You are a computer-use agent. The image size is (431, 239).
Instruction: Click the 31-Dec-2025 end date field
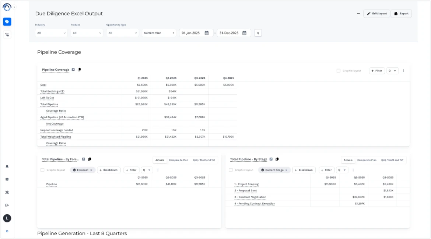click(229, 33)
